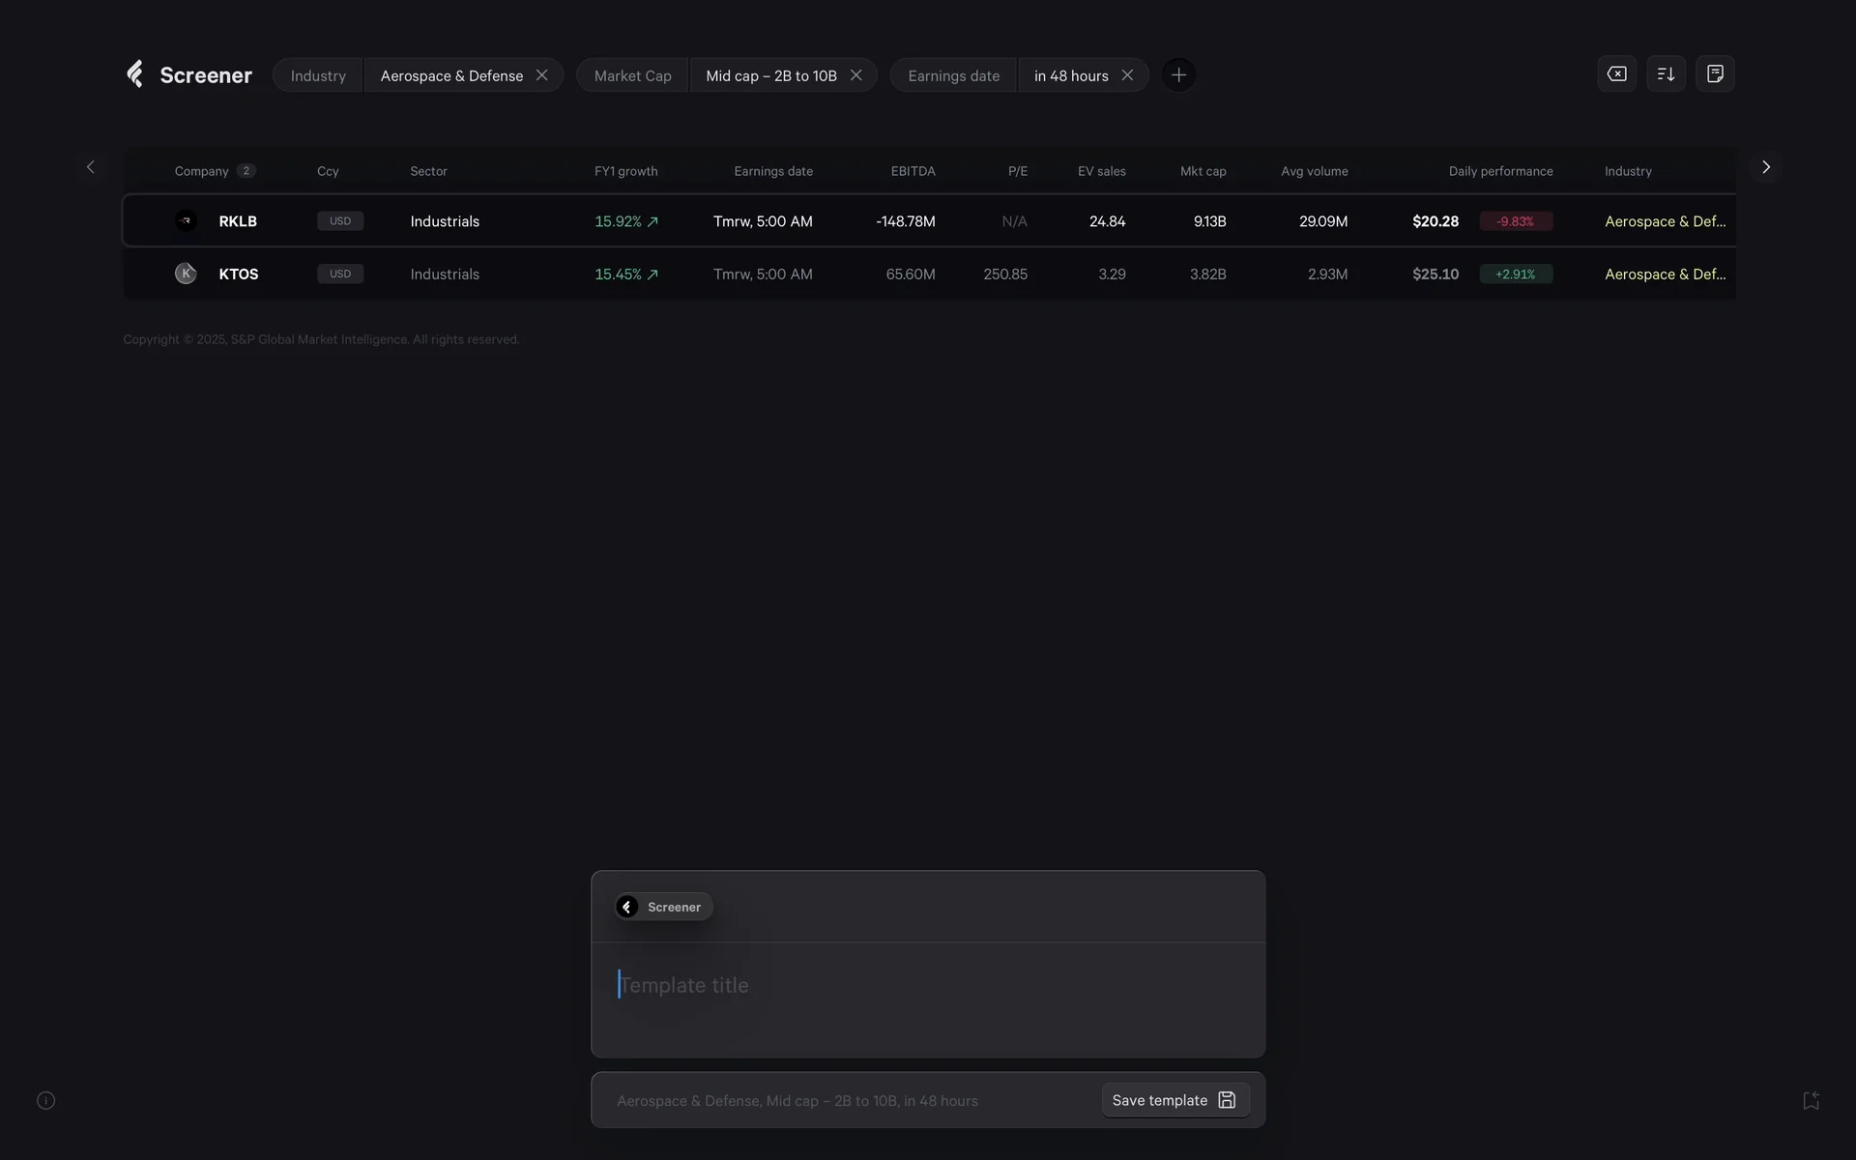Select the KTOS company logo avatar
This screenshot has width=1856, height=1160.
point(186,274)
